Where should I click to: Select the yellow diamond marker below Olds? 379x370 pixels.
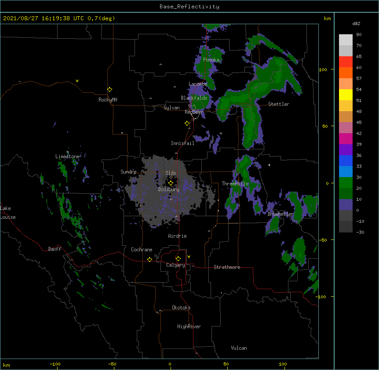coord(171,183)
